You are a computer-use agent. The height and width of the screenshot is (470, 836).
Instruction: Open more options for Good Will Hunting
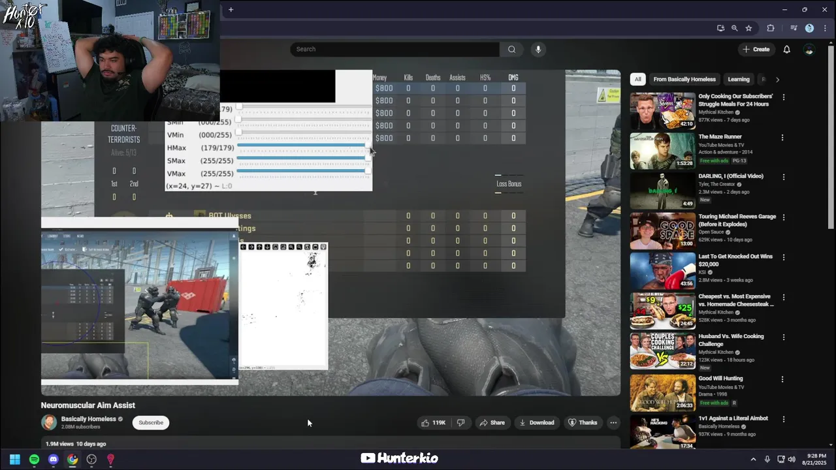783,379
